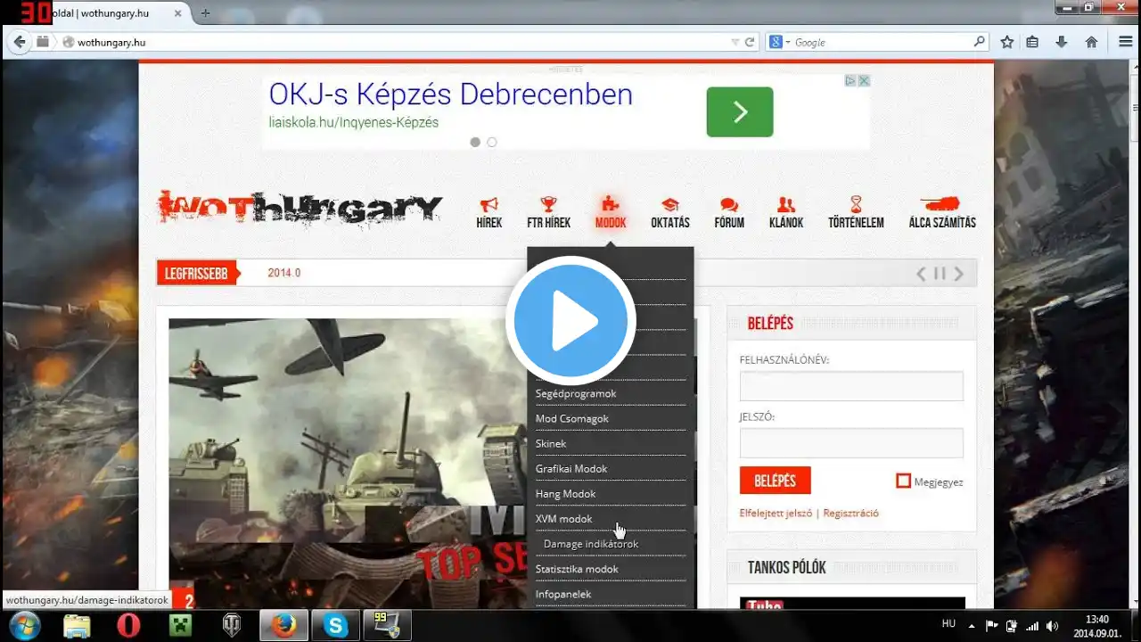Open the Álca számítás tank navigation item
Viewport: 1141px width, 642px height.
pyautogui.click(x=942, y=212)
